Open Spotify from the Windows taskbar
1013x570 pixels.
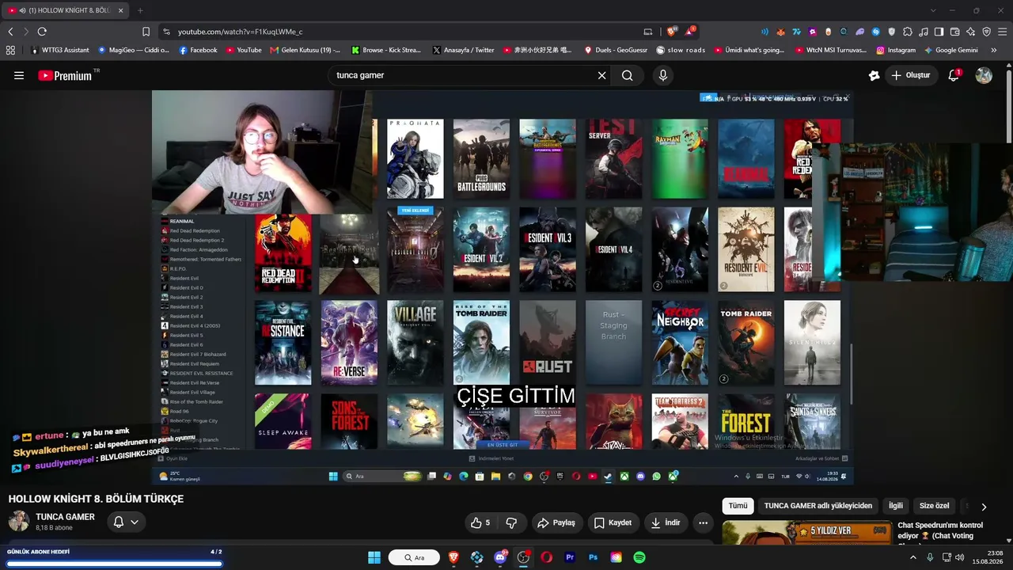click(639, 557)
